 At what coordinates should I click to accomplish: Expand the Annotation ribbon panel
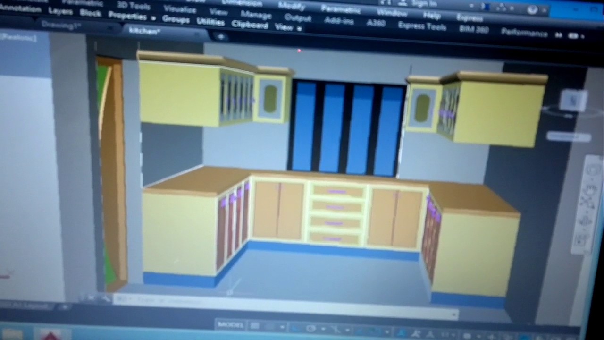(x=20, y=8)
